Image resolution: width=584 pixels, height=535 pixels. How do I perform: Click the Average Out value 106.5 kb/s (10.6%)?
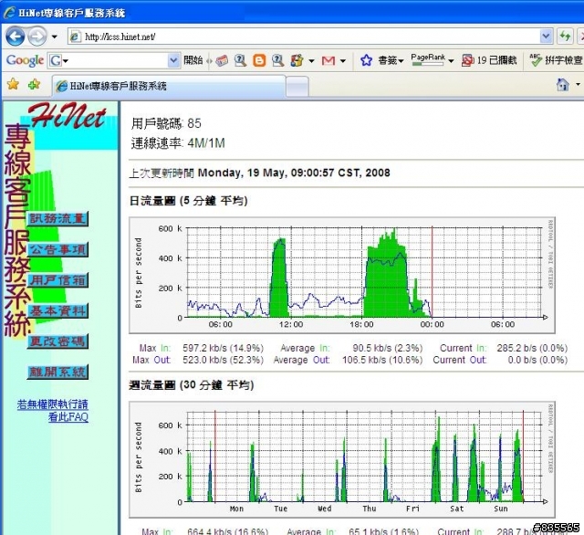tap(382, 360)
